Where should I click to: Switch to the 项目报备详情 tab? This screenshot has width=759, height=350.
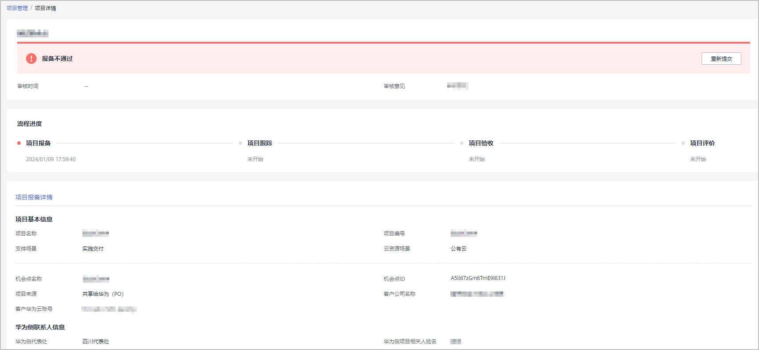pyautogui.click(x=34, y=197)
